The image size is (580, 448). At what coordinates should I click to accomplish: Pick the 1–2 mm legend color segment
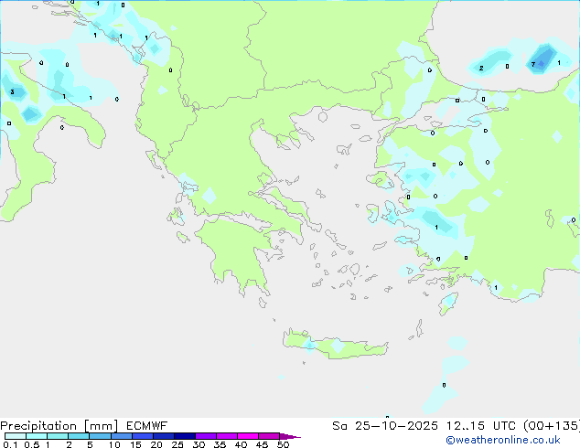click(x=58, y=436)
